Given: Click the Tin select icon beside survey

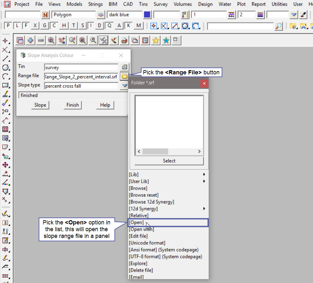Looking at the screenshot, I should pos(124,67).
